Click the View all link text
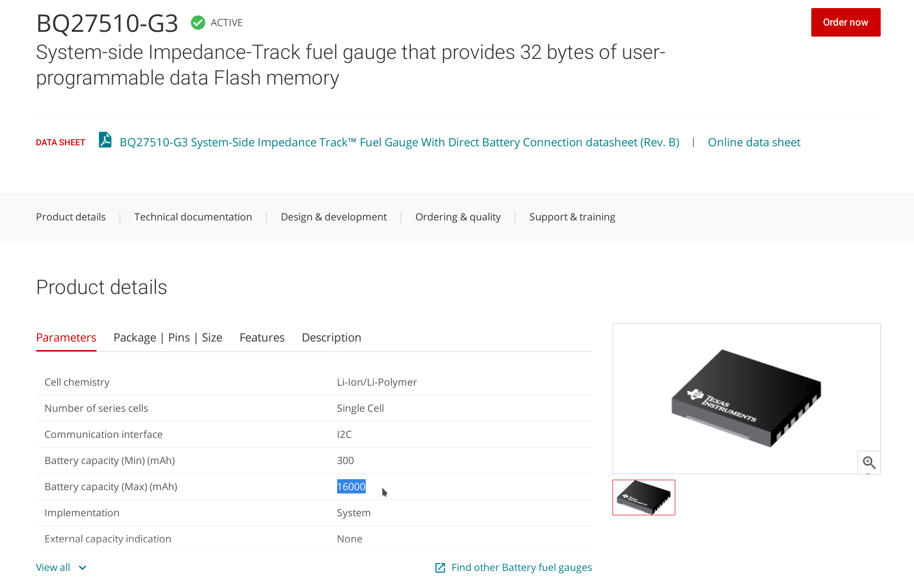 click(x=53, y=568)
